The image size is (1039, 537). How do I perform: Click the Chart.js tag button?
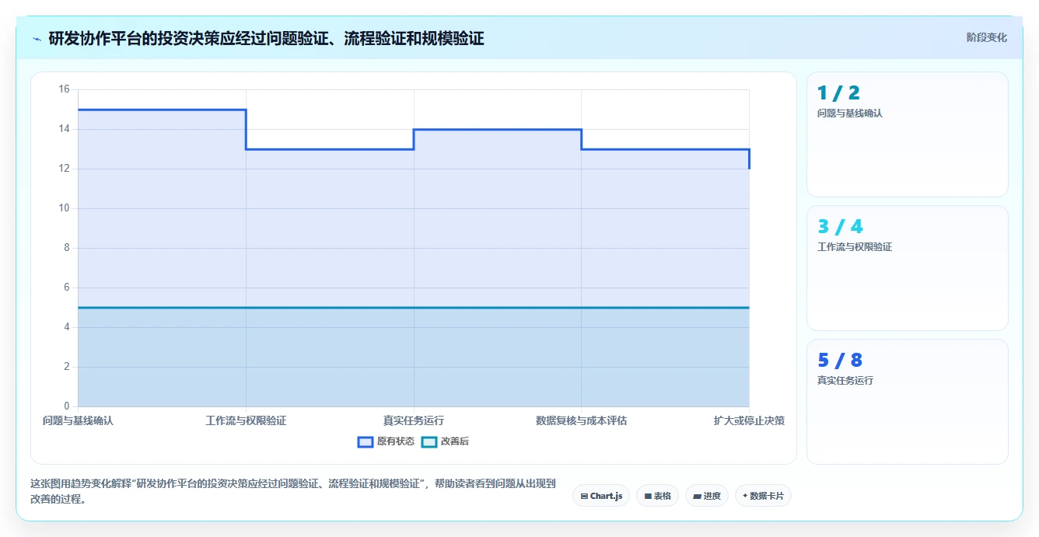pyautogui.click(x=601, y=496)
